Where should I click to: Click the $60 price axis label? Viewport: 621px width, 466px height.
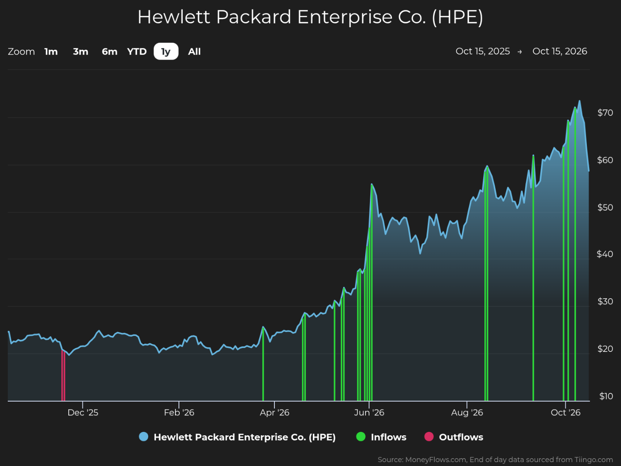pos(605,160)
